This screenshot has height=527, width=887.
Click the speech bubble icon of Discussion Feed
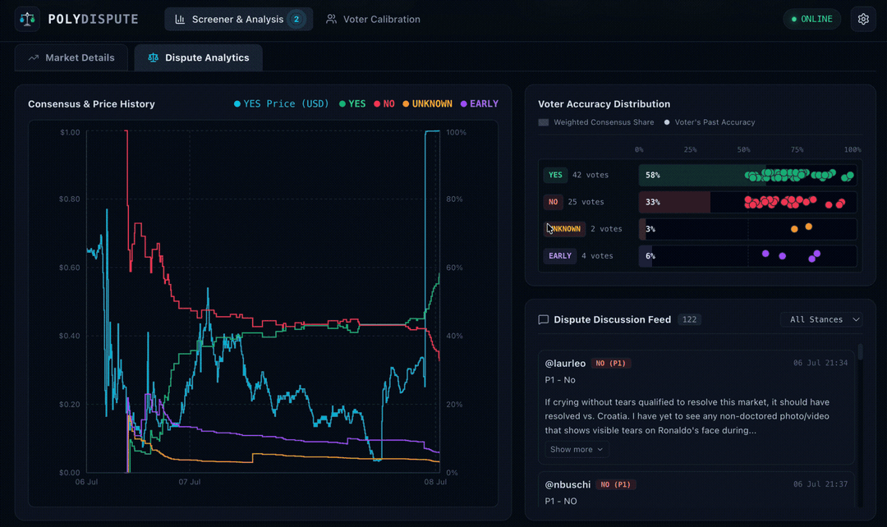(544, 319)
